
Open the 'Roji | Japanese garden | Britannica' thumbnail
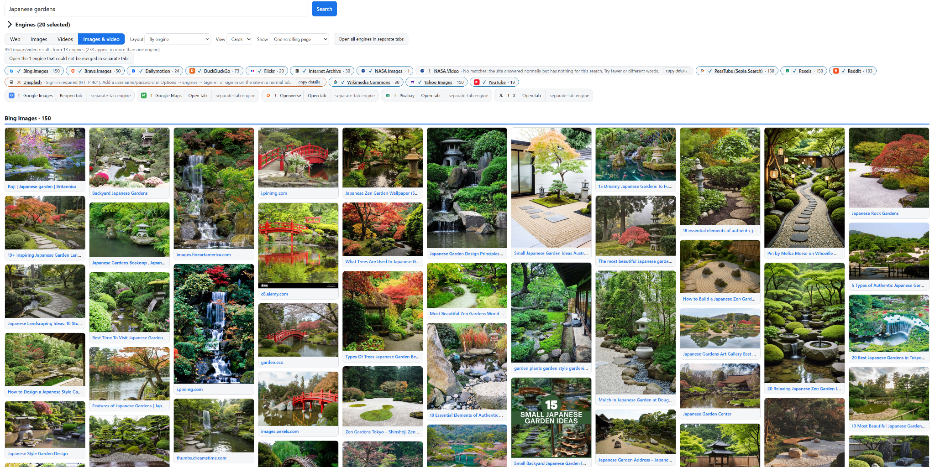click(x=45, y=154)
